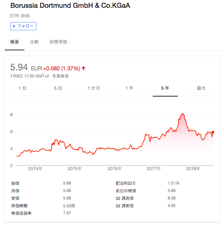This screenshot has width=224, height=225.
Task: Select the 5 年 chart range
Action: [x=165, y=88]
